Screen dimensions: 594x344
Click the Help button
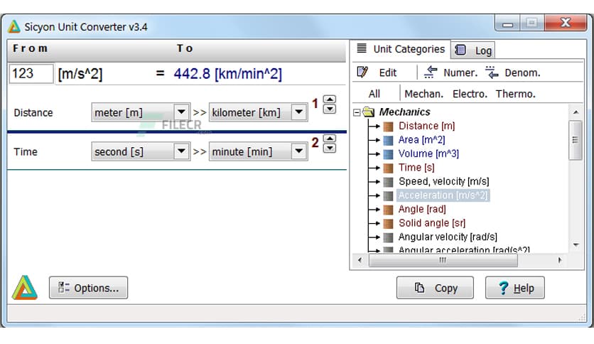click(515, 288)
